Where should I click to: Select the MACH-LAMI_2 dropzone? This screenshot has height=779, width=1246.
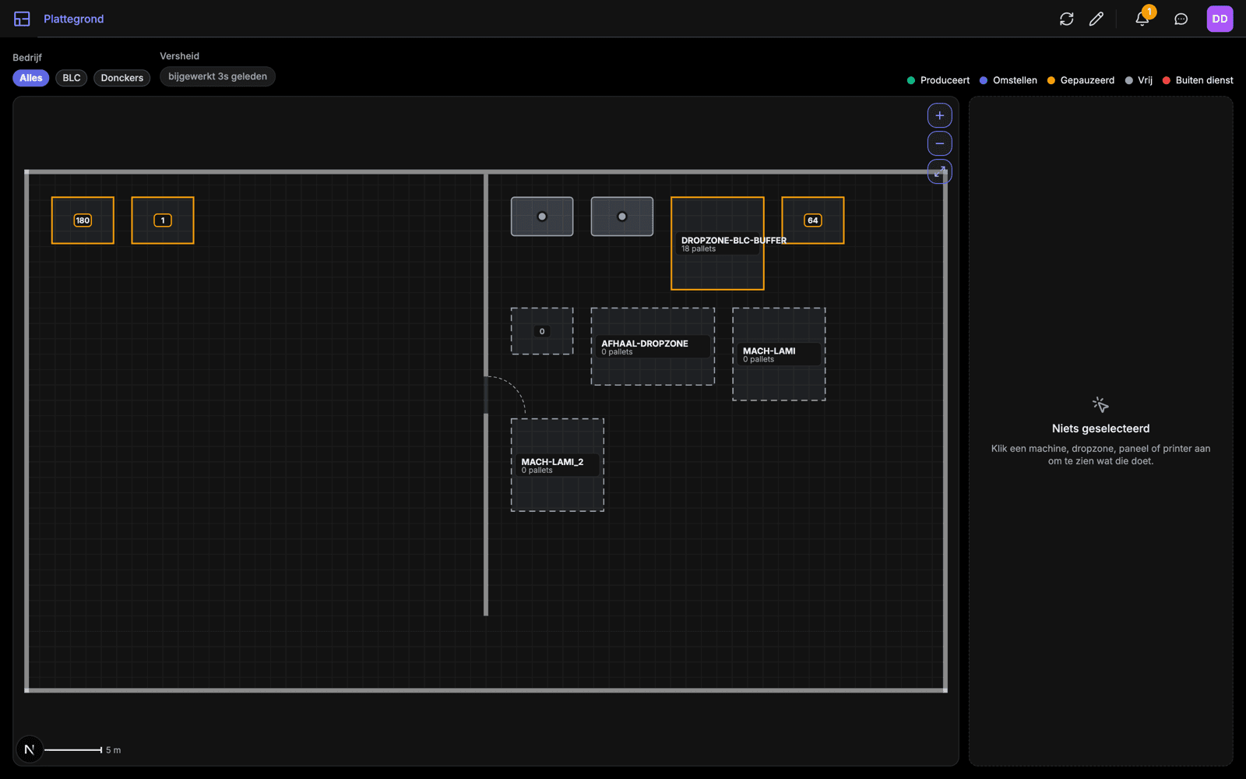tap(558, 465)
